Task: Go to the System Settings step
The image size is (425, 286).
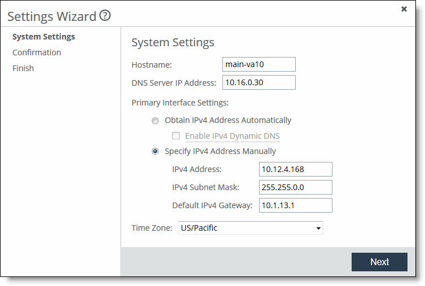Action: (x=43, y=37)
